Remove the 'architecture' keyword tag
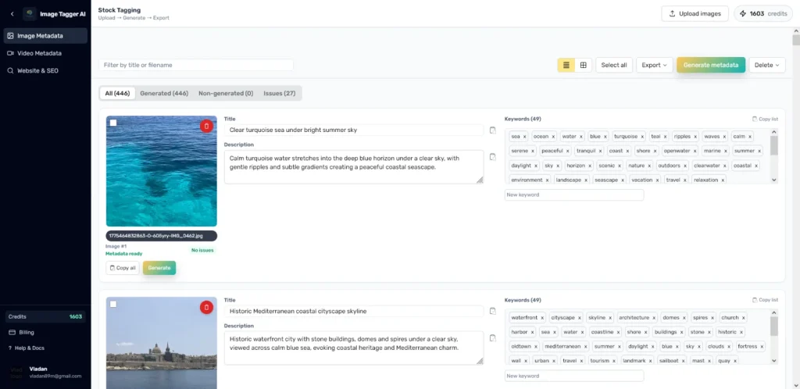The height and width of the screenshot is (389, 800). 655,318
